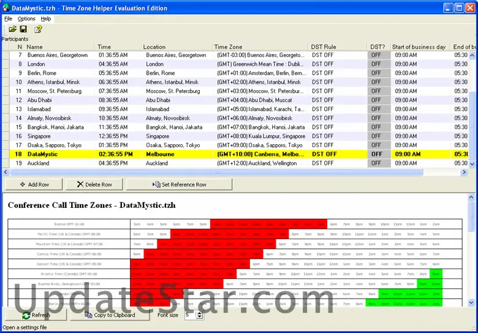Click (GMT+12:00) Auckland, Wellington time zone cell

(260, 163)
